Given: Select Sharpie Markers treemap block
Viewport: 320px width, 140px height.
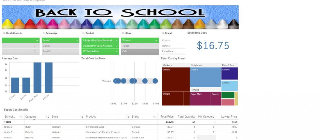Looking at the screenshot, I should pos(173,99).
